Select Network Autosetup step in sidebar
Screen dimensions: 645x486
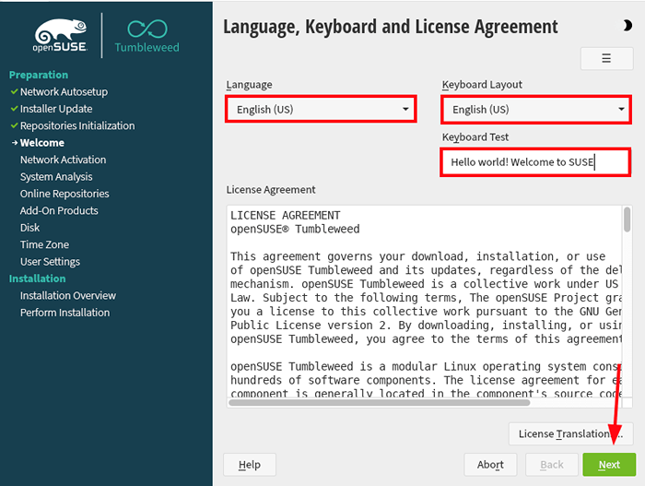pyautogui.click(x=64, y=92)
